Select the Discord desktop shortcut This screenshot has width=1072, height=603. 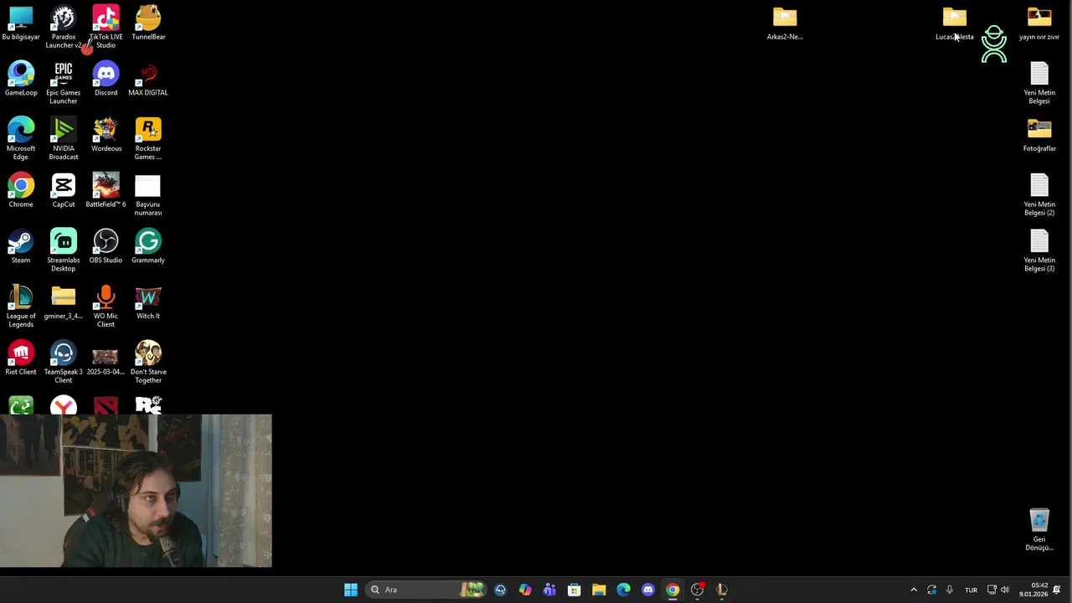pos(106,79)
